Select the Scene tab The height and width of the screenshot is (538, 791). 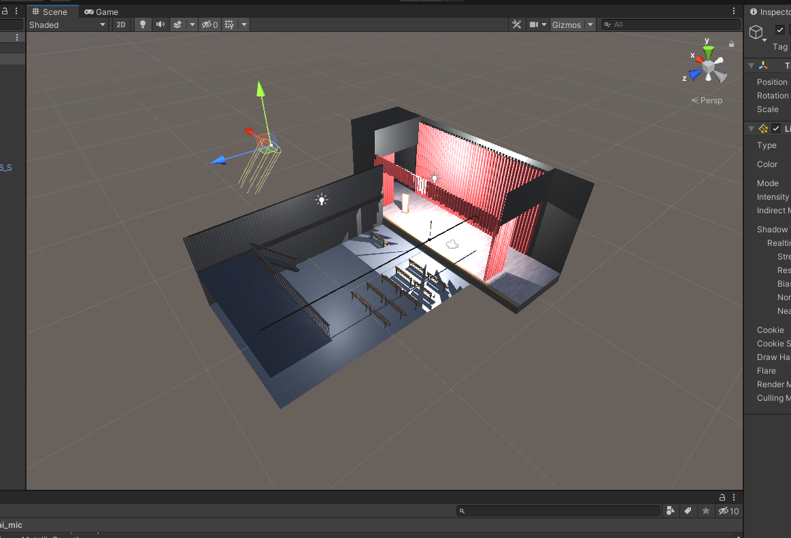click(x=52, y=12)
